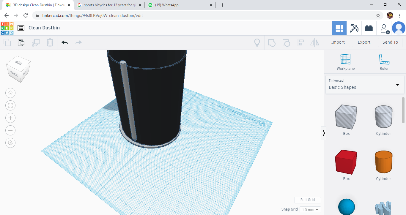Click the Clean Dustbin design title
406x215 pixels.
[x=44, y=28]
